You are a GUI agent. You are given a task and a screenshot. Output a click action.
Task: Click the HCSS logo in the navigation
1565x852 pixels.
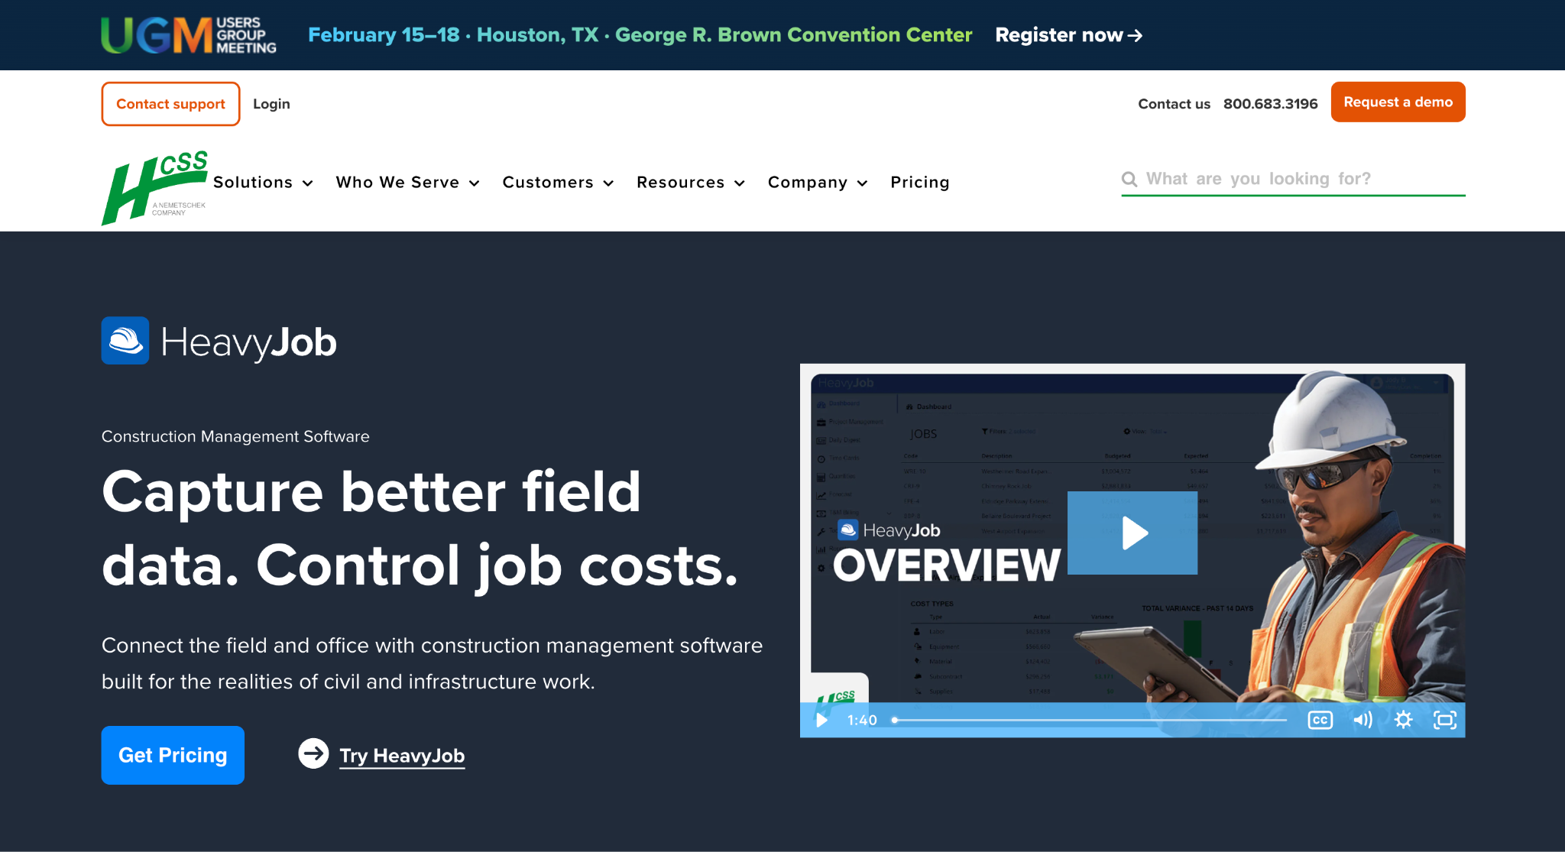154,187
